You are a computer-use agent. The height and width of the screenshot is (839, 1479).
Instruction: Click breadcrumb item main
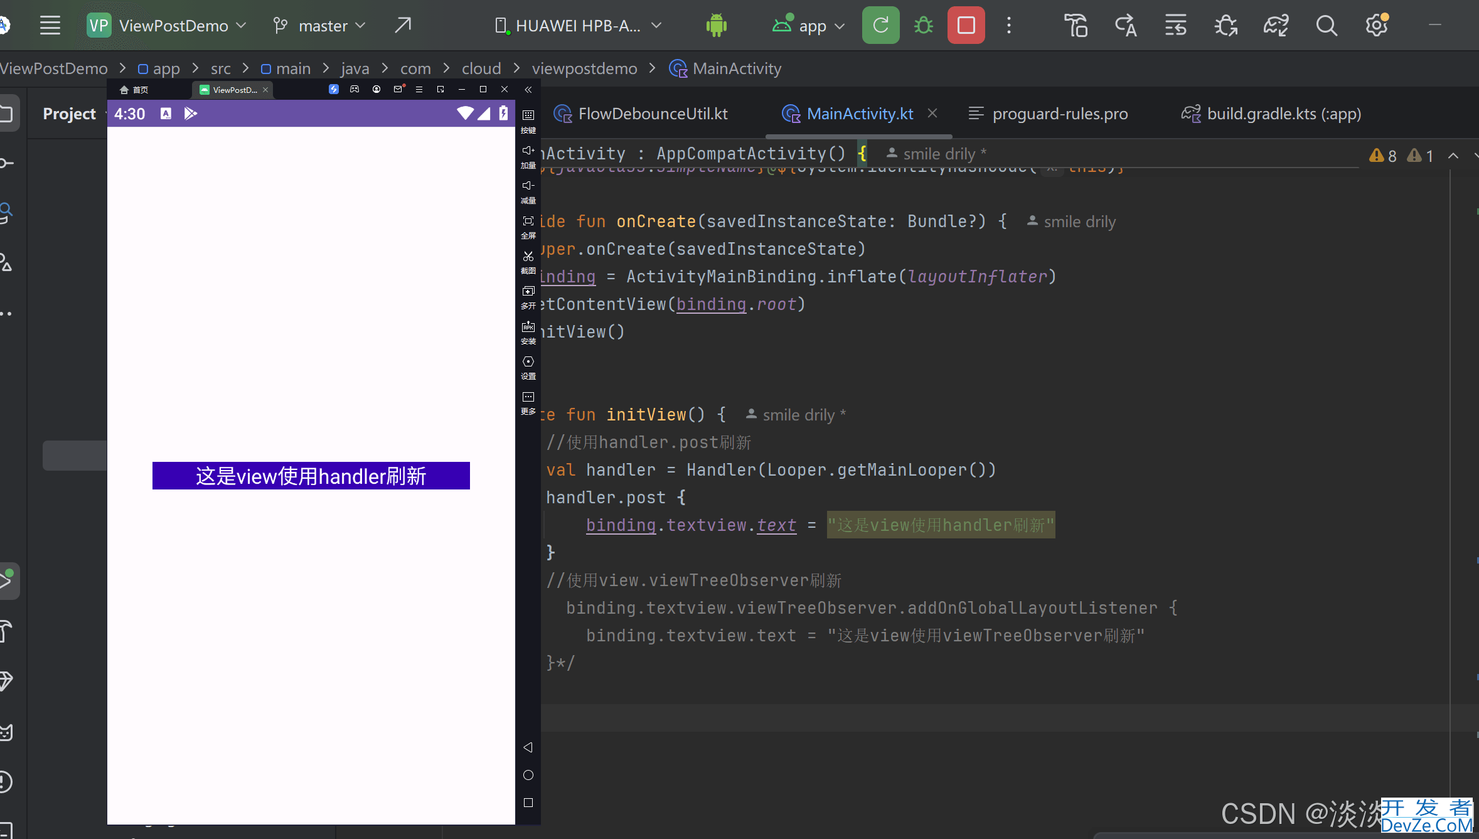(x=286, y=68)
